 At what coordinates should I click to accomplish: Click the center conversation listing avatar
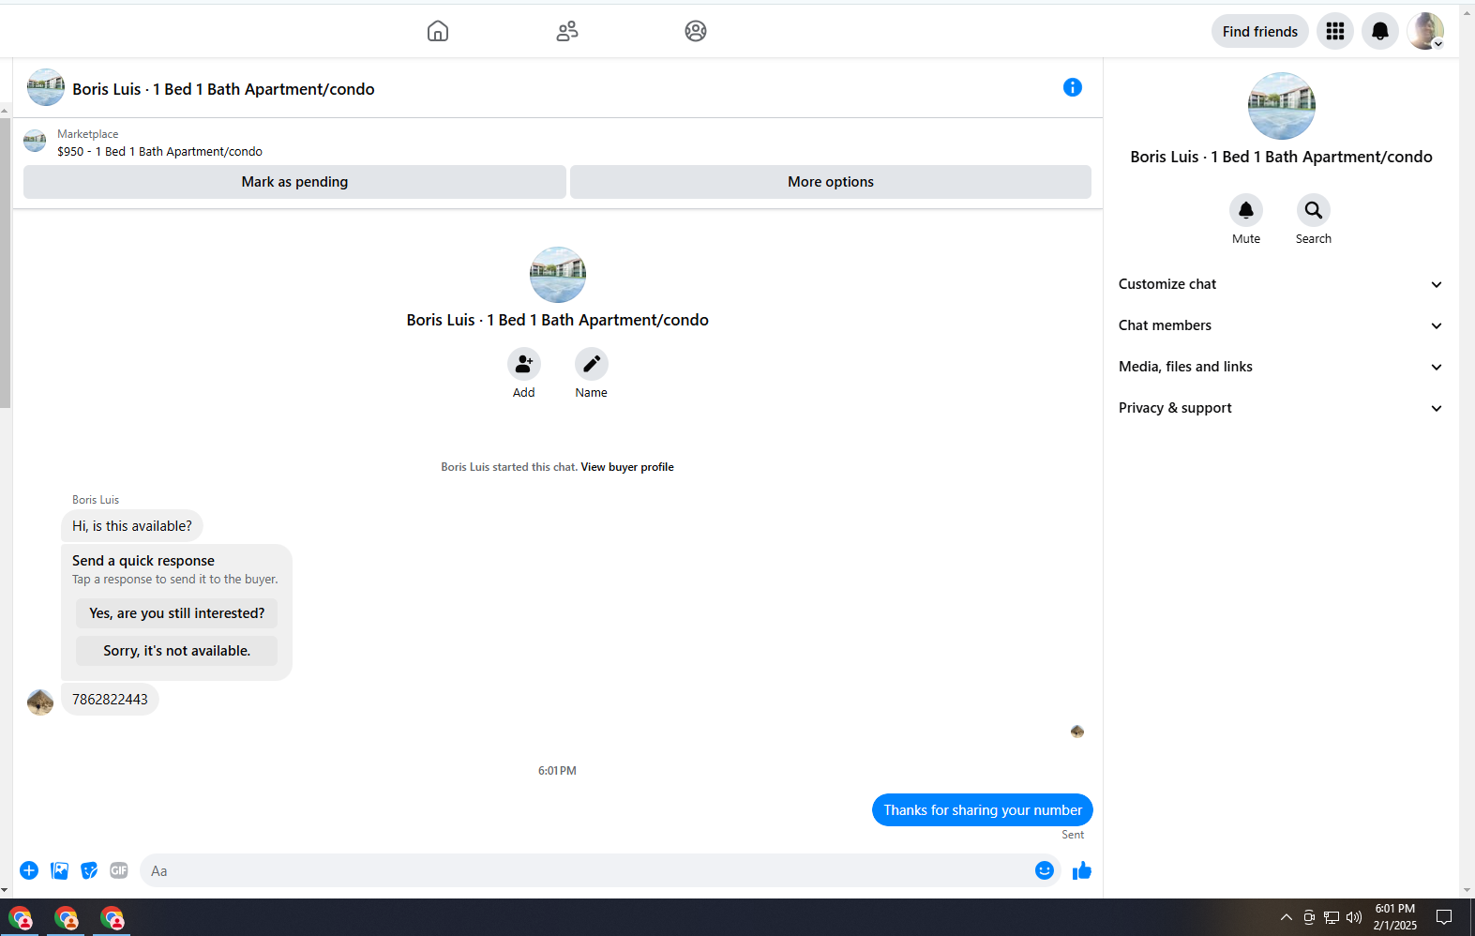(x=558, y=275)
